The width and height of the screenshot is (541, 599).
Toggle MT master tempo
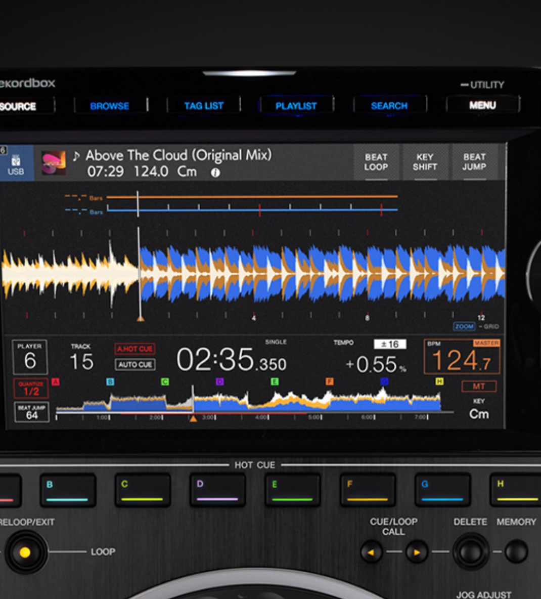478,387
